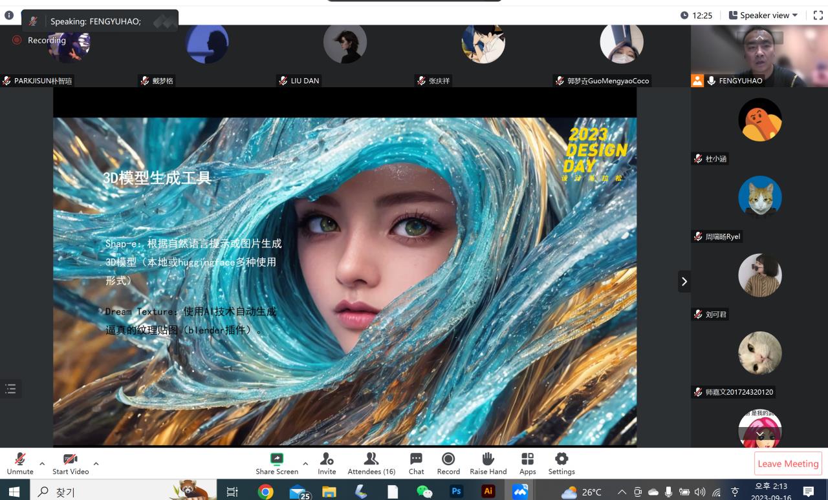Open Wi-Fi network tray icon
Screen dimensions: 828x500
click(x=716, y=492)
